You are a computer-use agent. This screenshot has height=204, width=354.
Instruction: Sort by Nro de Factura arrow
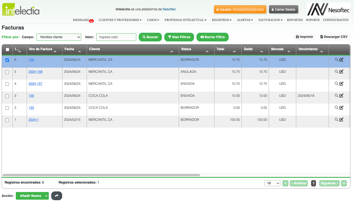(x=55, y=51)
